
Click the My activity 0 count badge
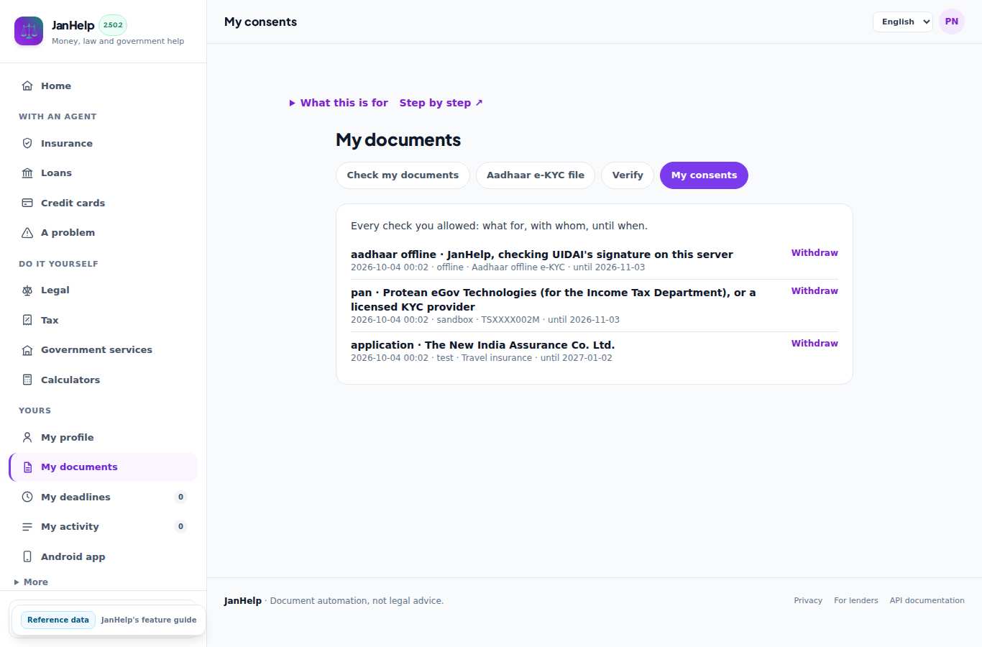click(180, 526)
